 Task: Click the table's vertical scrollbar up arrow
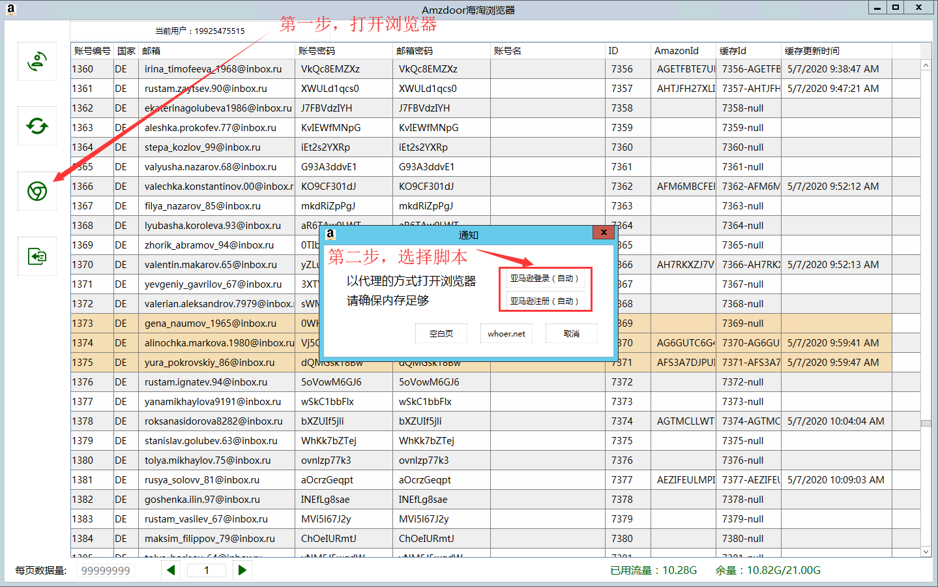coord(926,65)
